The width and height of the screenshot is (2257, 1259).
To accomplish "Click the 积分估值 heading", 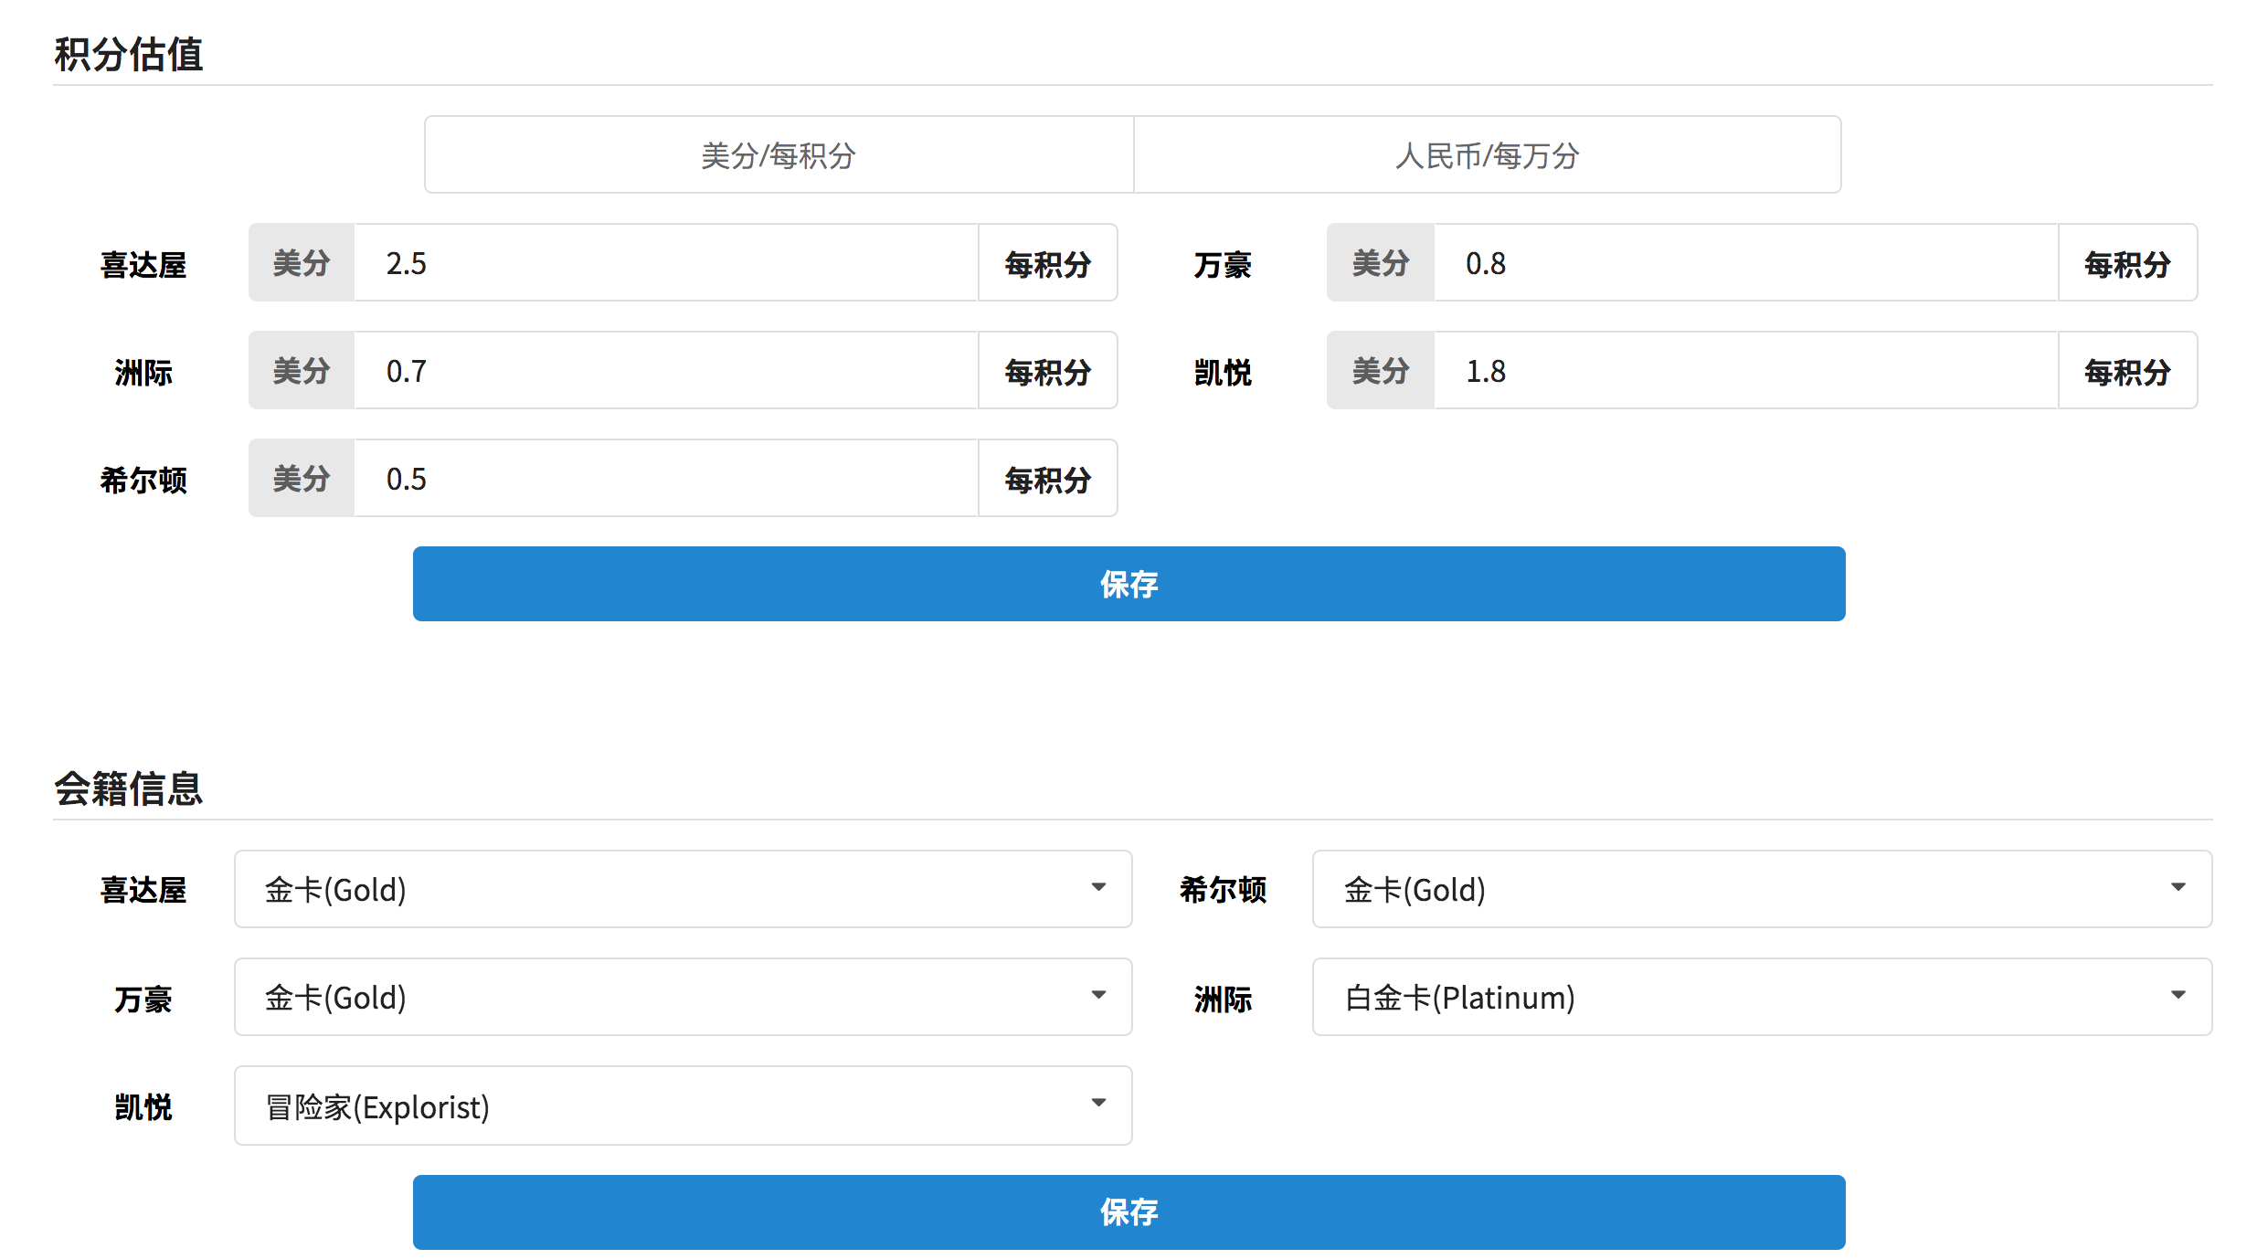I will point(129,54).
